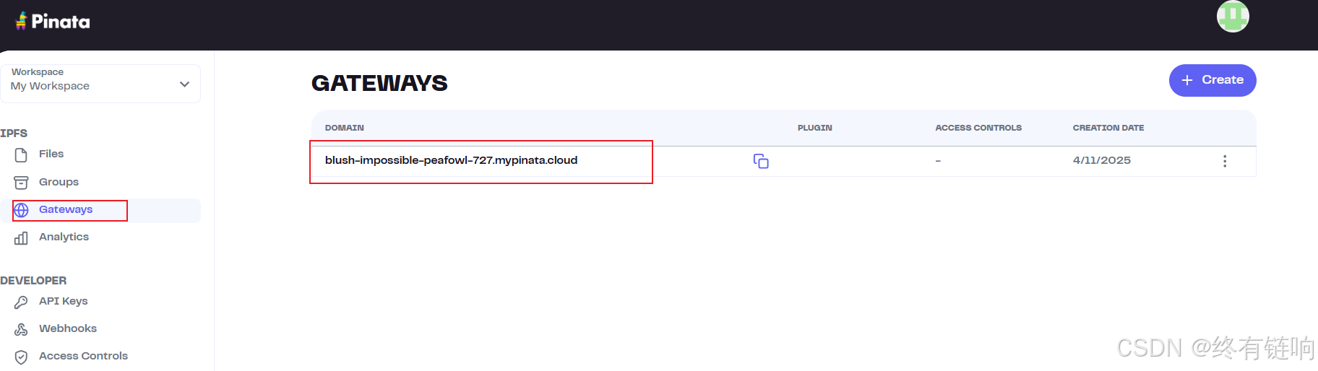Open Access Controls page
Image resolution: width=1318 pixels, height=371 pixels.
(83, 356)
